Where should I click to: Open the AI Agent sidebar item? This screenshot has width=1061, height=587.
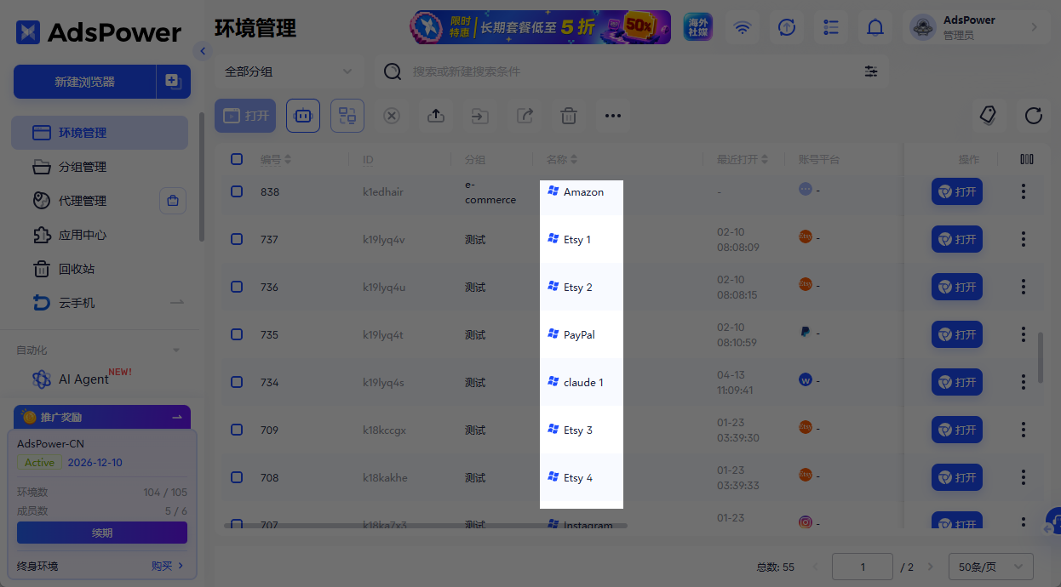(x=100, y=379)
